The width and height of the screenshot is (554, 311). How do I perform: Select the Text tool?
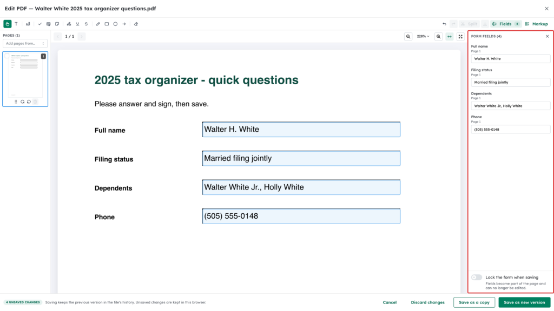pyautogui.click(x=16, y=24)
